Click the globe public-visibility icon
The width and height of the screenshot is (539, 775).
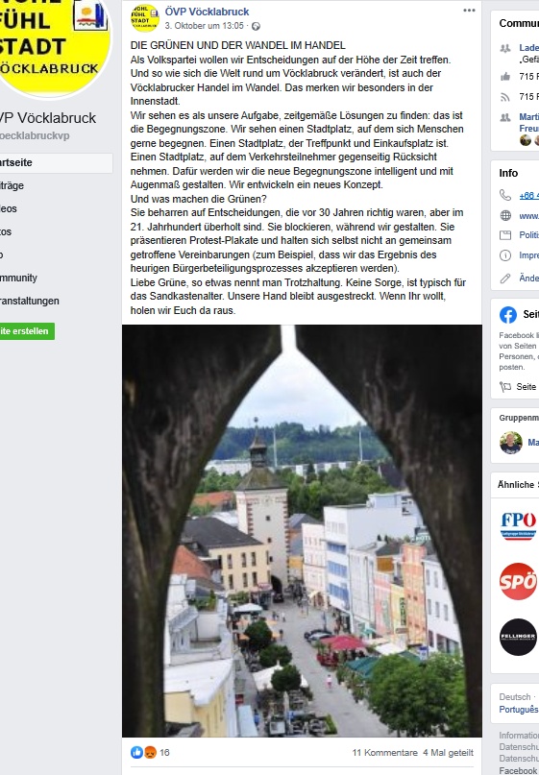tap(256, 26)
